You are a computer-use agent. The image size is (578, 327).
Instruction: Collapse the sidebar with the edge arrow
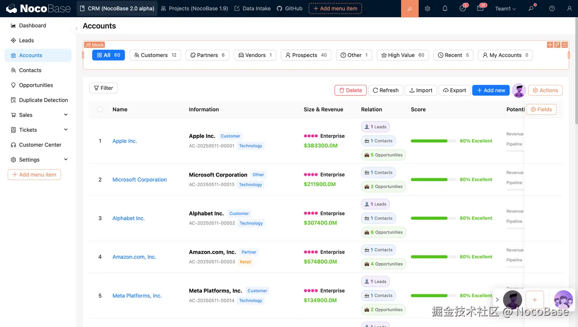pyautogui.click(x=76, y=29)
